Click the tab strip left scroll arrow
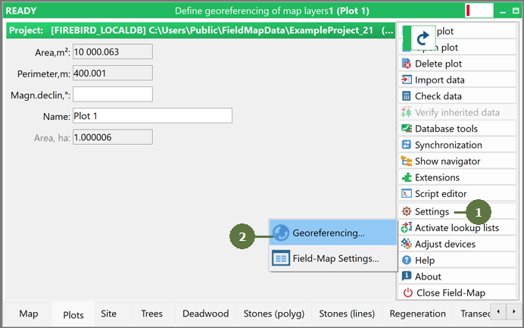Image resolution: width=524 pixels, height=328 pixels. (x=498, y=311)
